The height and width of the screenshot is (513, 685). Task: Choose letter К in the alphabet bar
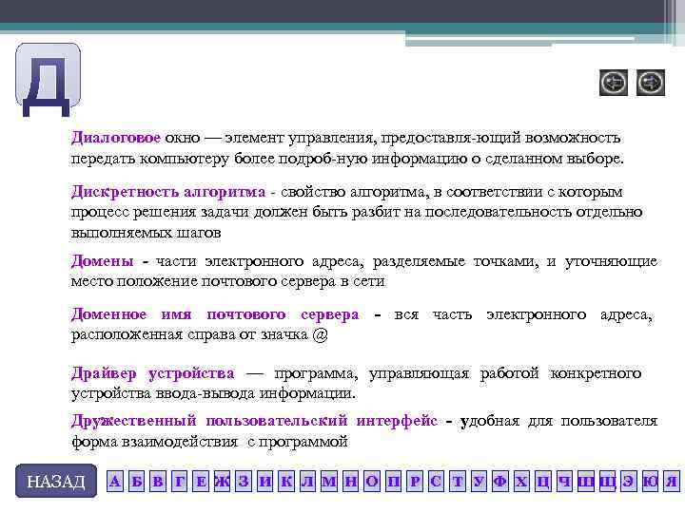coord(286,482)
